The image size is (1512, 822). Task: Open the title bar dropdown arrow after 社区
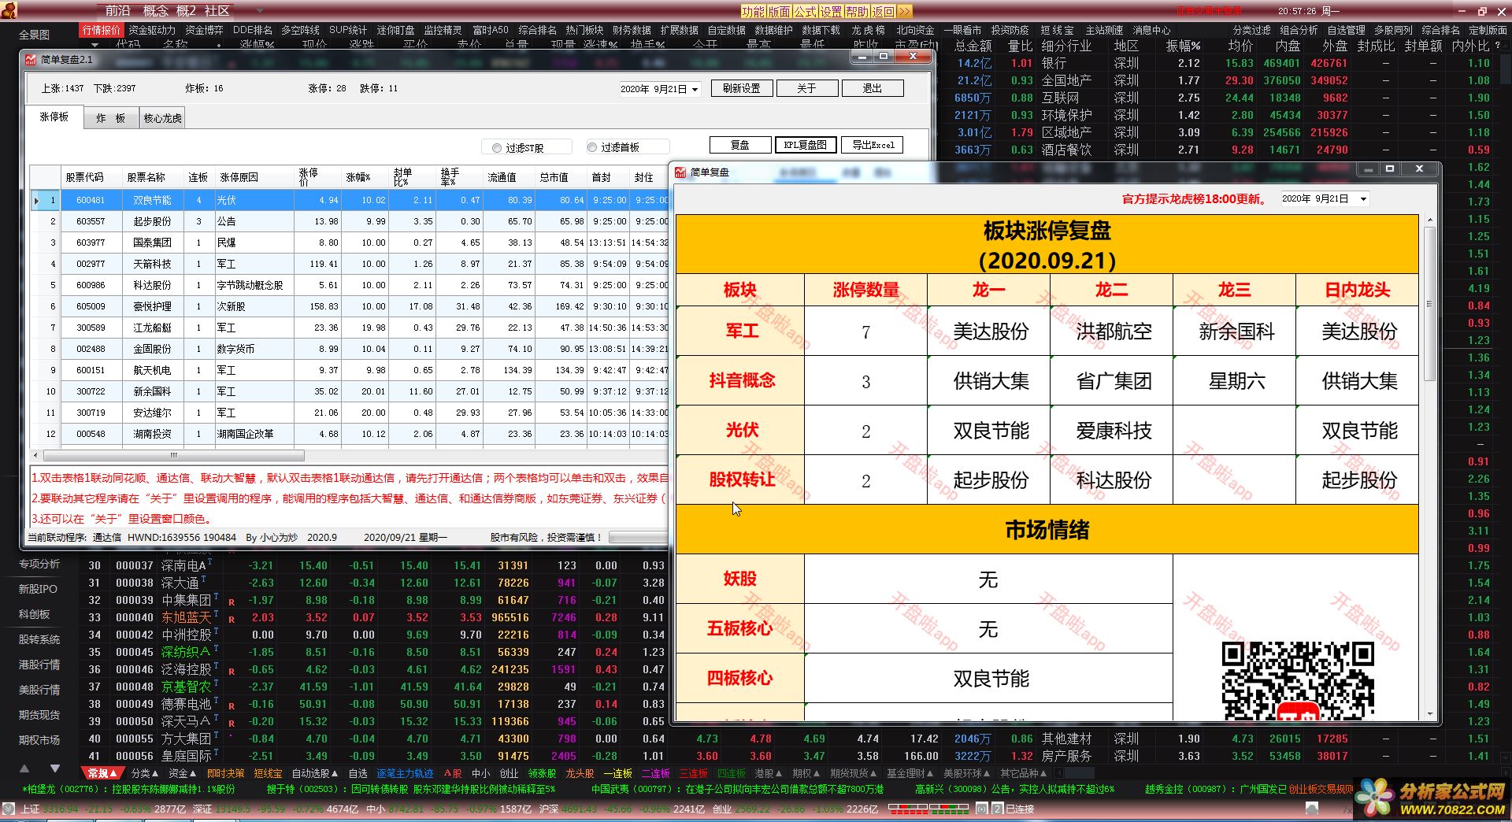[261, 11]
